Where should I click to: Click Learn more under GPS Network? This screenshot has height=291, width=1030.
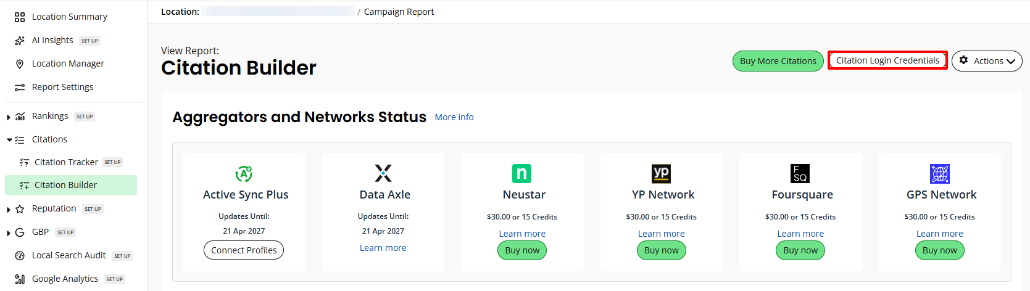click(940, 234)
